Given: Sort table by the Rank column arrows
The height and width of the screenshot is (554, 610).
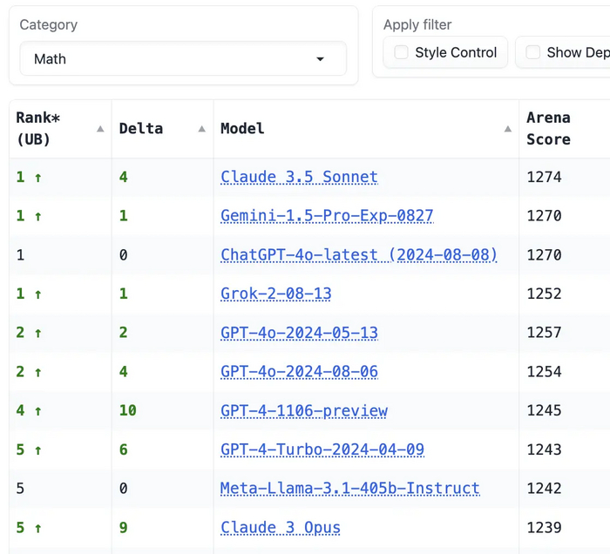Looking at the screenshot, I should coord(100,129).
